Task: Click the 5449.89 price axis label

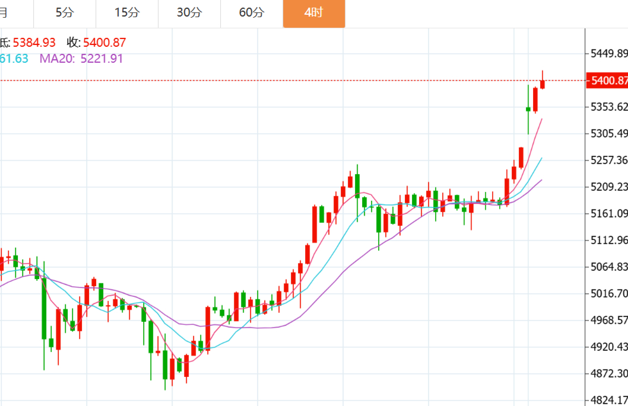Action: (609, 54)
